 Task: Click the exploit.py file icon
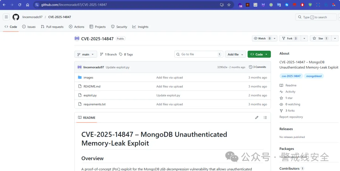(x=80, y=95)
